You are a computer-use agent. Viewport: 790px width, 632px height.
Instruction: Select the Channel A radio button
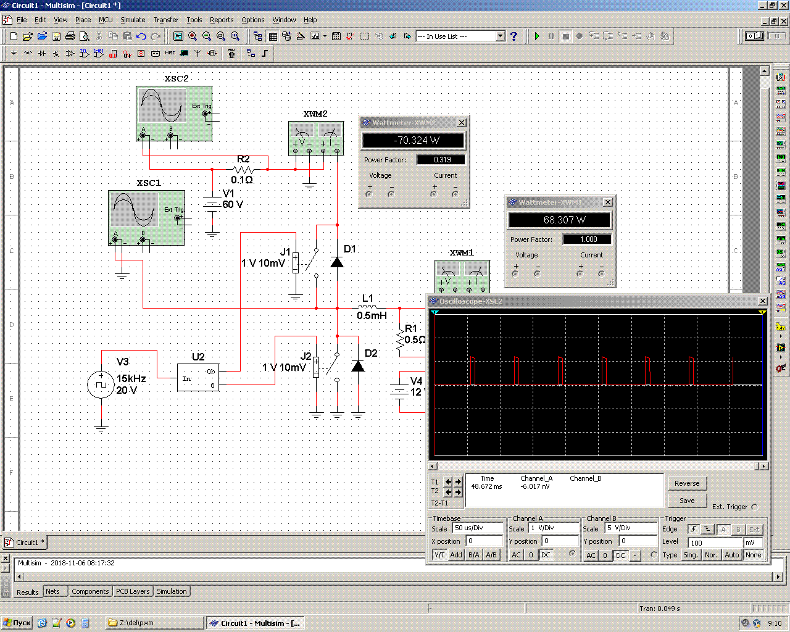pos(572,554)
